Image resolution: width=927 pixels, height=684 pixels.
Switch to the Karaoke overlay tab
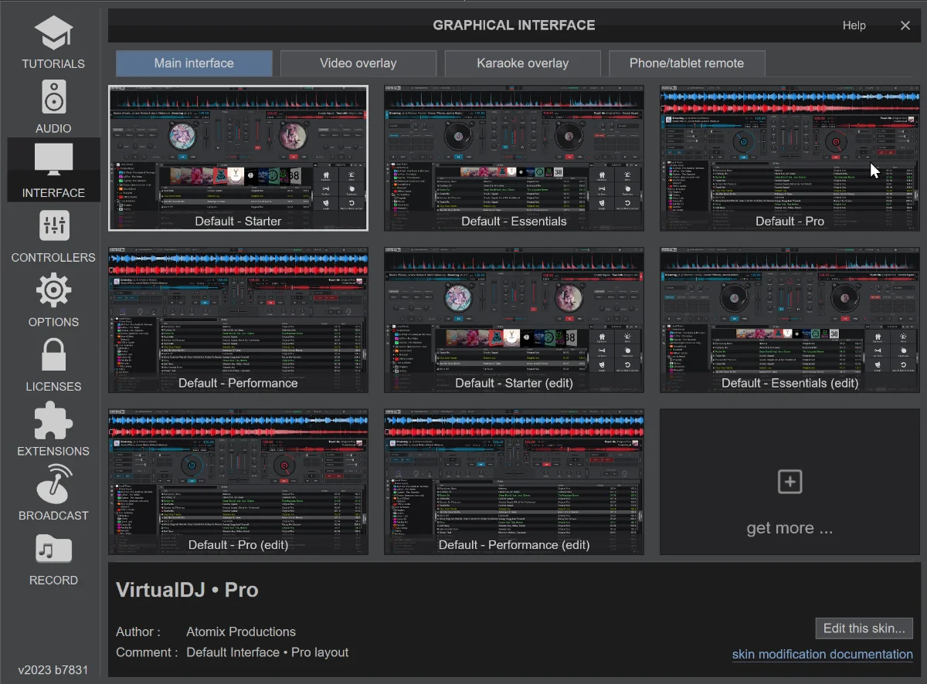(523, 63)
